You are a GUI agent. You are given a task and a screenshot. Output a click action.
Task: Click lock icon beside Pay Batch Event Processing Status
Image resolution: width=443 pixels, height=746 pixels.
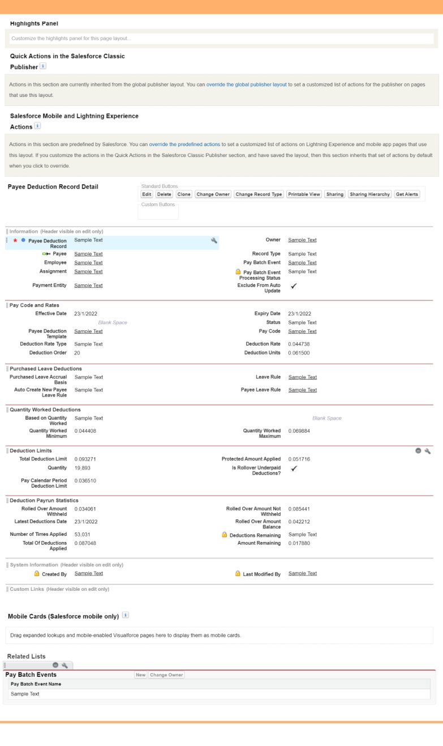pos(238,272)
